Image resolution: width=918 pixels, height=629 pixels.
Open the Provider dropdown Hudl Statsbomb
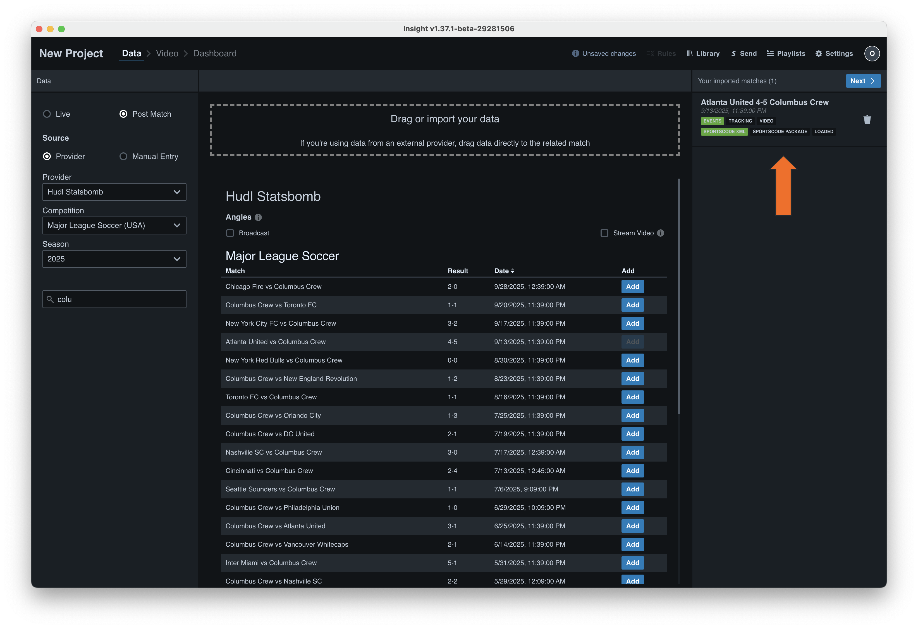[x=114, y=192]
